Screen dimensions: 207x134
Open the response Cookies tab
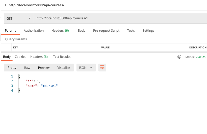pyautogui.click(x=20, y=57)
